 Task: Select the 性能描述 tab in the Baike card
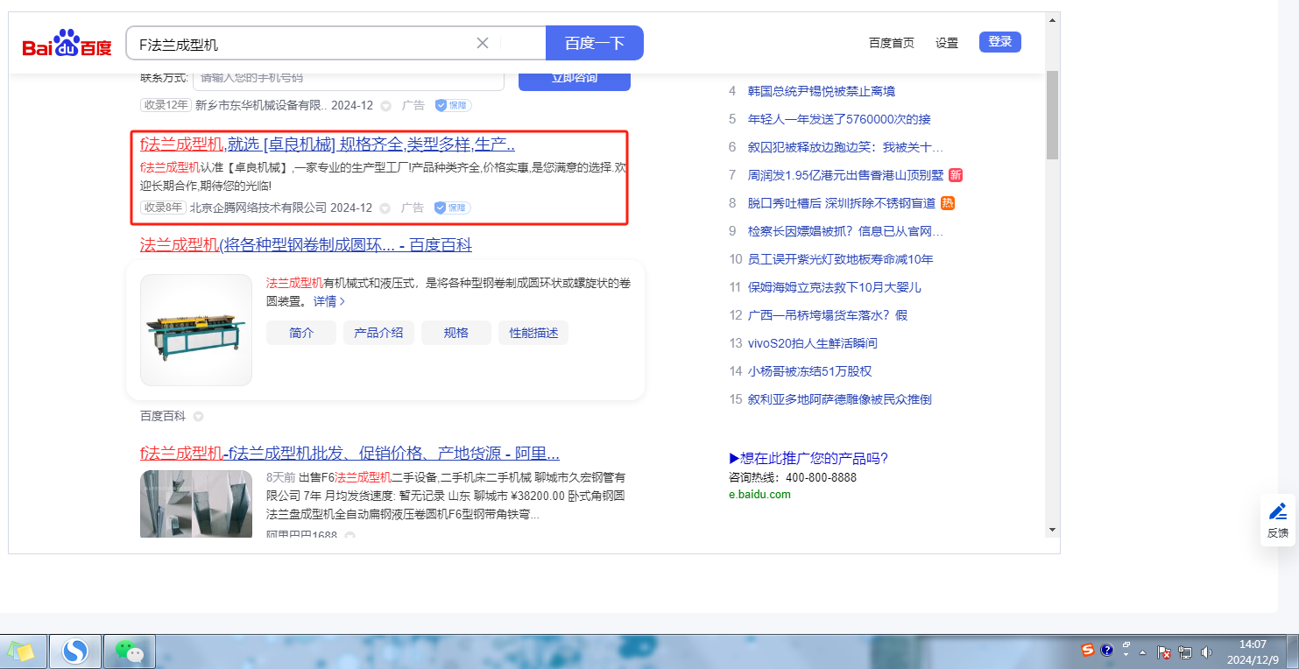tap(533, 333)
